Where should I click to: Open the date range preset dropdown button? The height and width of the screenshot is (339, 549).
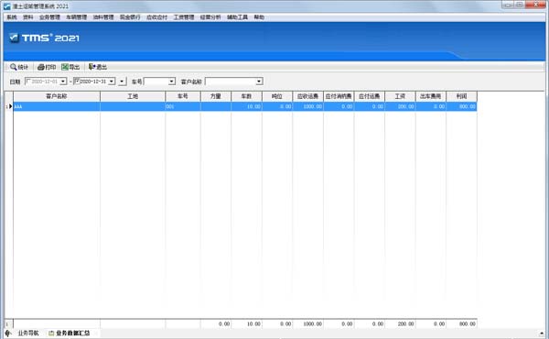click(x=122, y=82)
